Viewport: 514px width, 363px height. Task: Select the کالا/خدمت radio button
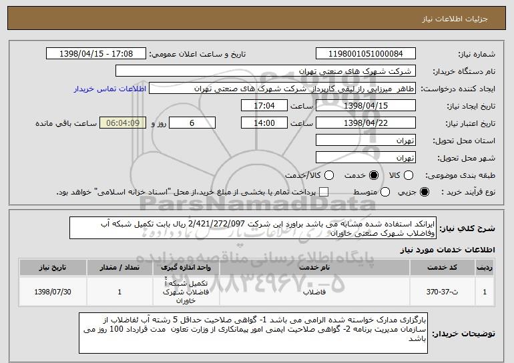tap(329, 175)
